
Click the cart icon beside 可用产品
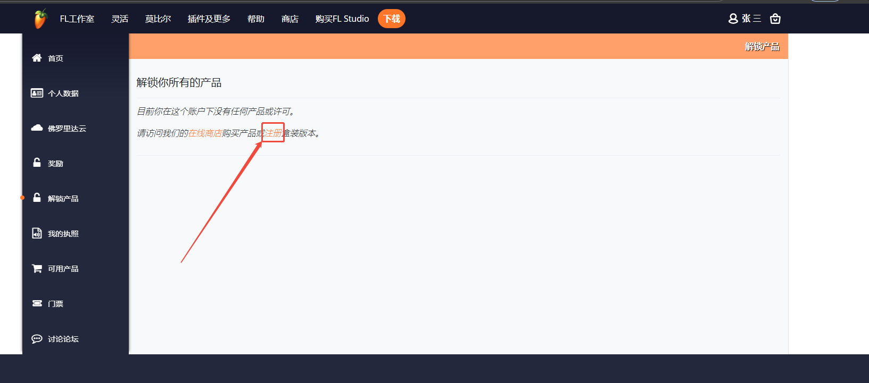pos(37,268)
